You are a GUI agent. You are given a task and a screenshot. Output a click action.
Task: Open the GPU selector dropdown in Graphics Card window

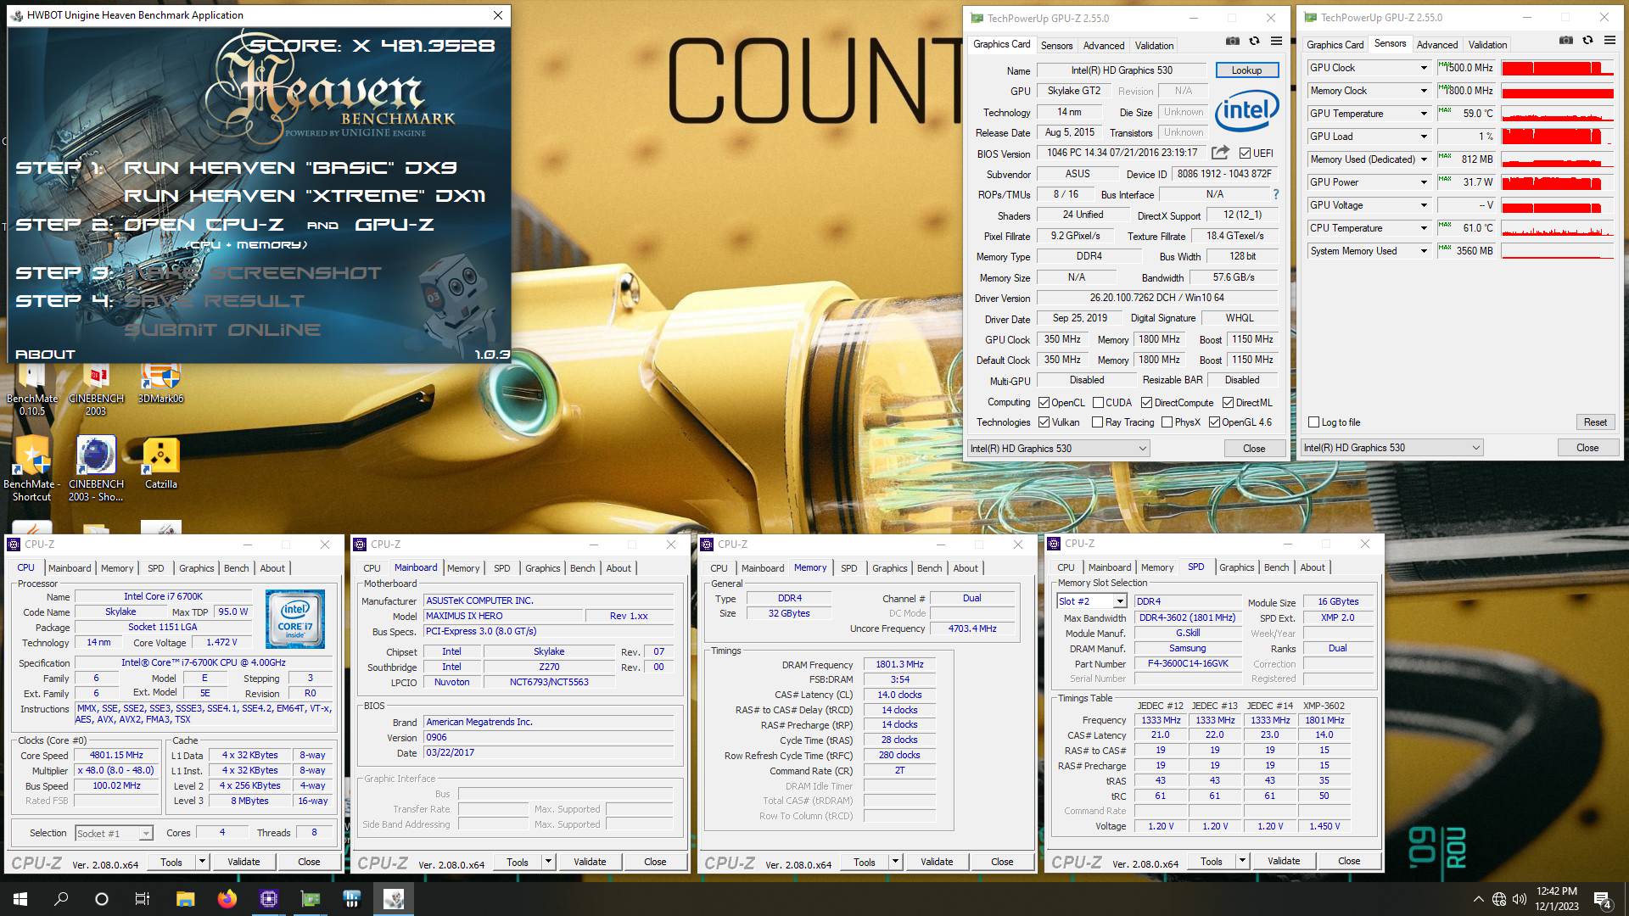tap(1058, 449)
